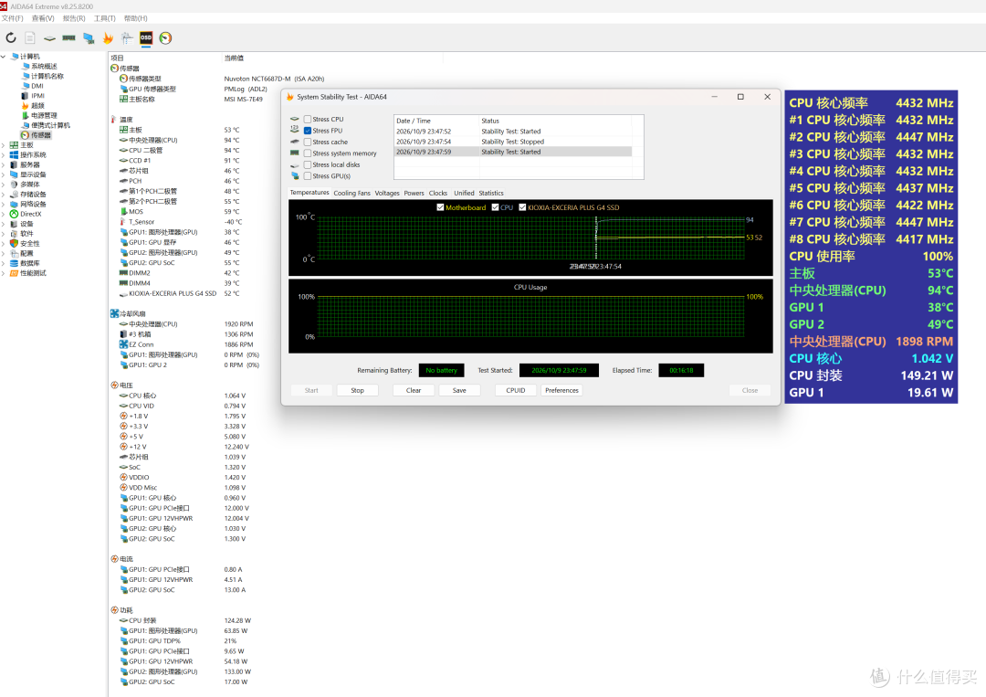This screenshot has width=986, height=697.
Task: Expand the 操作系统 tree node
Action: tap(4, 154)
